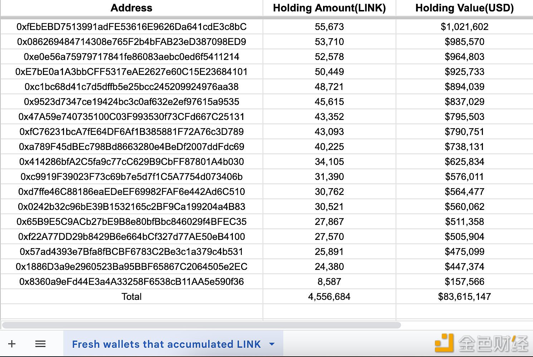Select address cell starting 0x086269484714308e
Viewport: 533px width, 357px height.
click(x=131, y=42)
